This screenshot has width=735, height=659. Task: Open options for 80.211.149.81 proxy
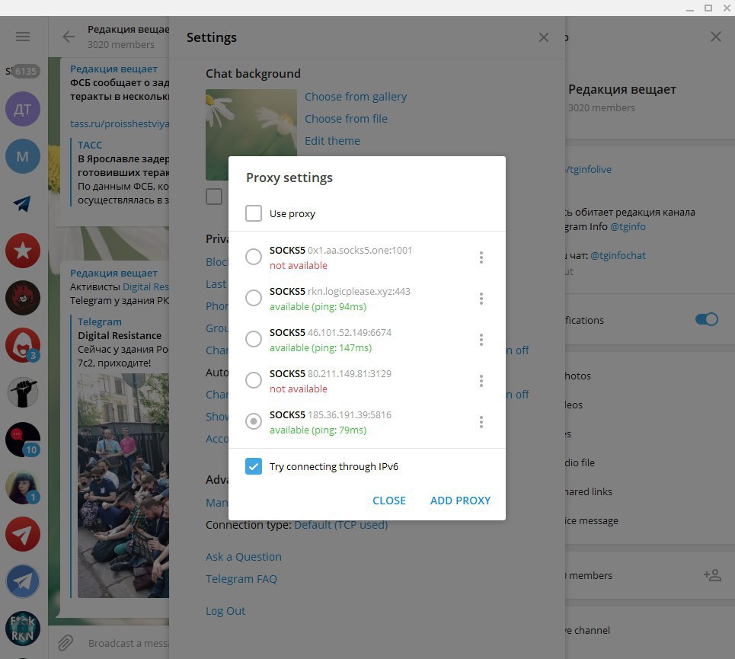pos(481,381)
